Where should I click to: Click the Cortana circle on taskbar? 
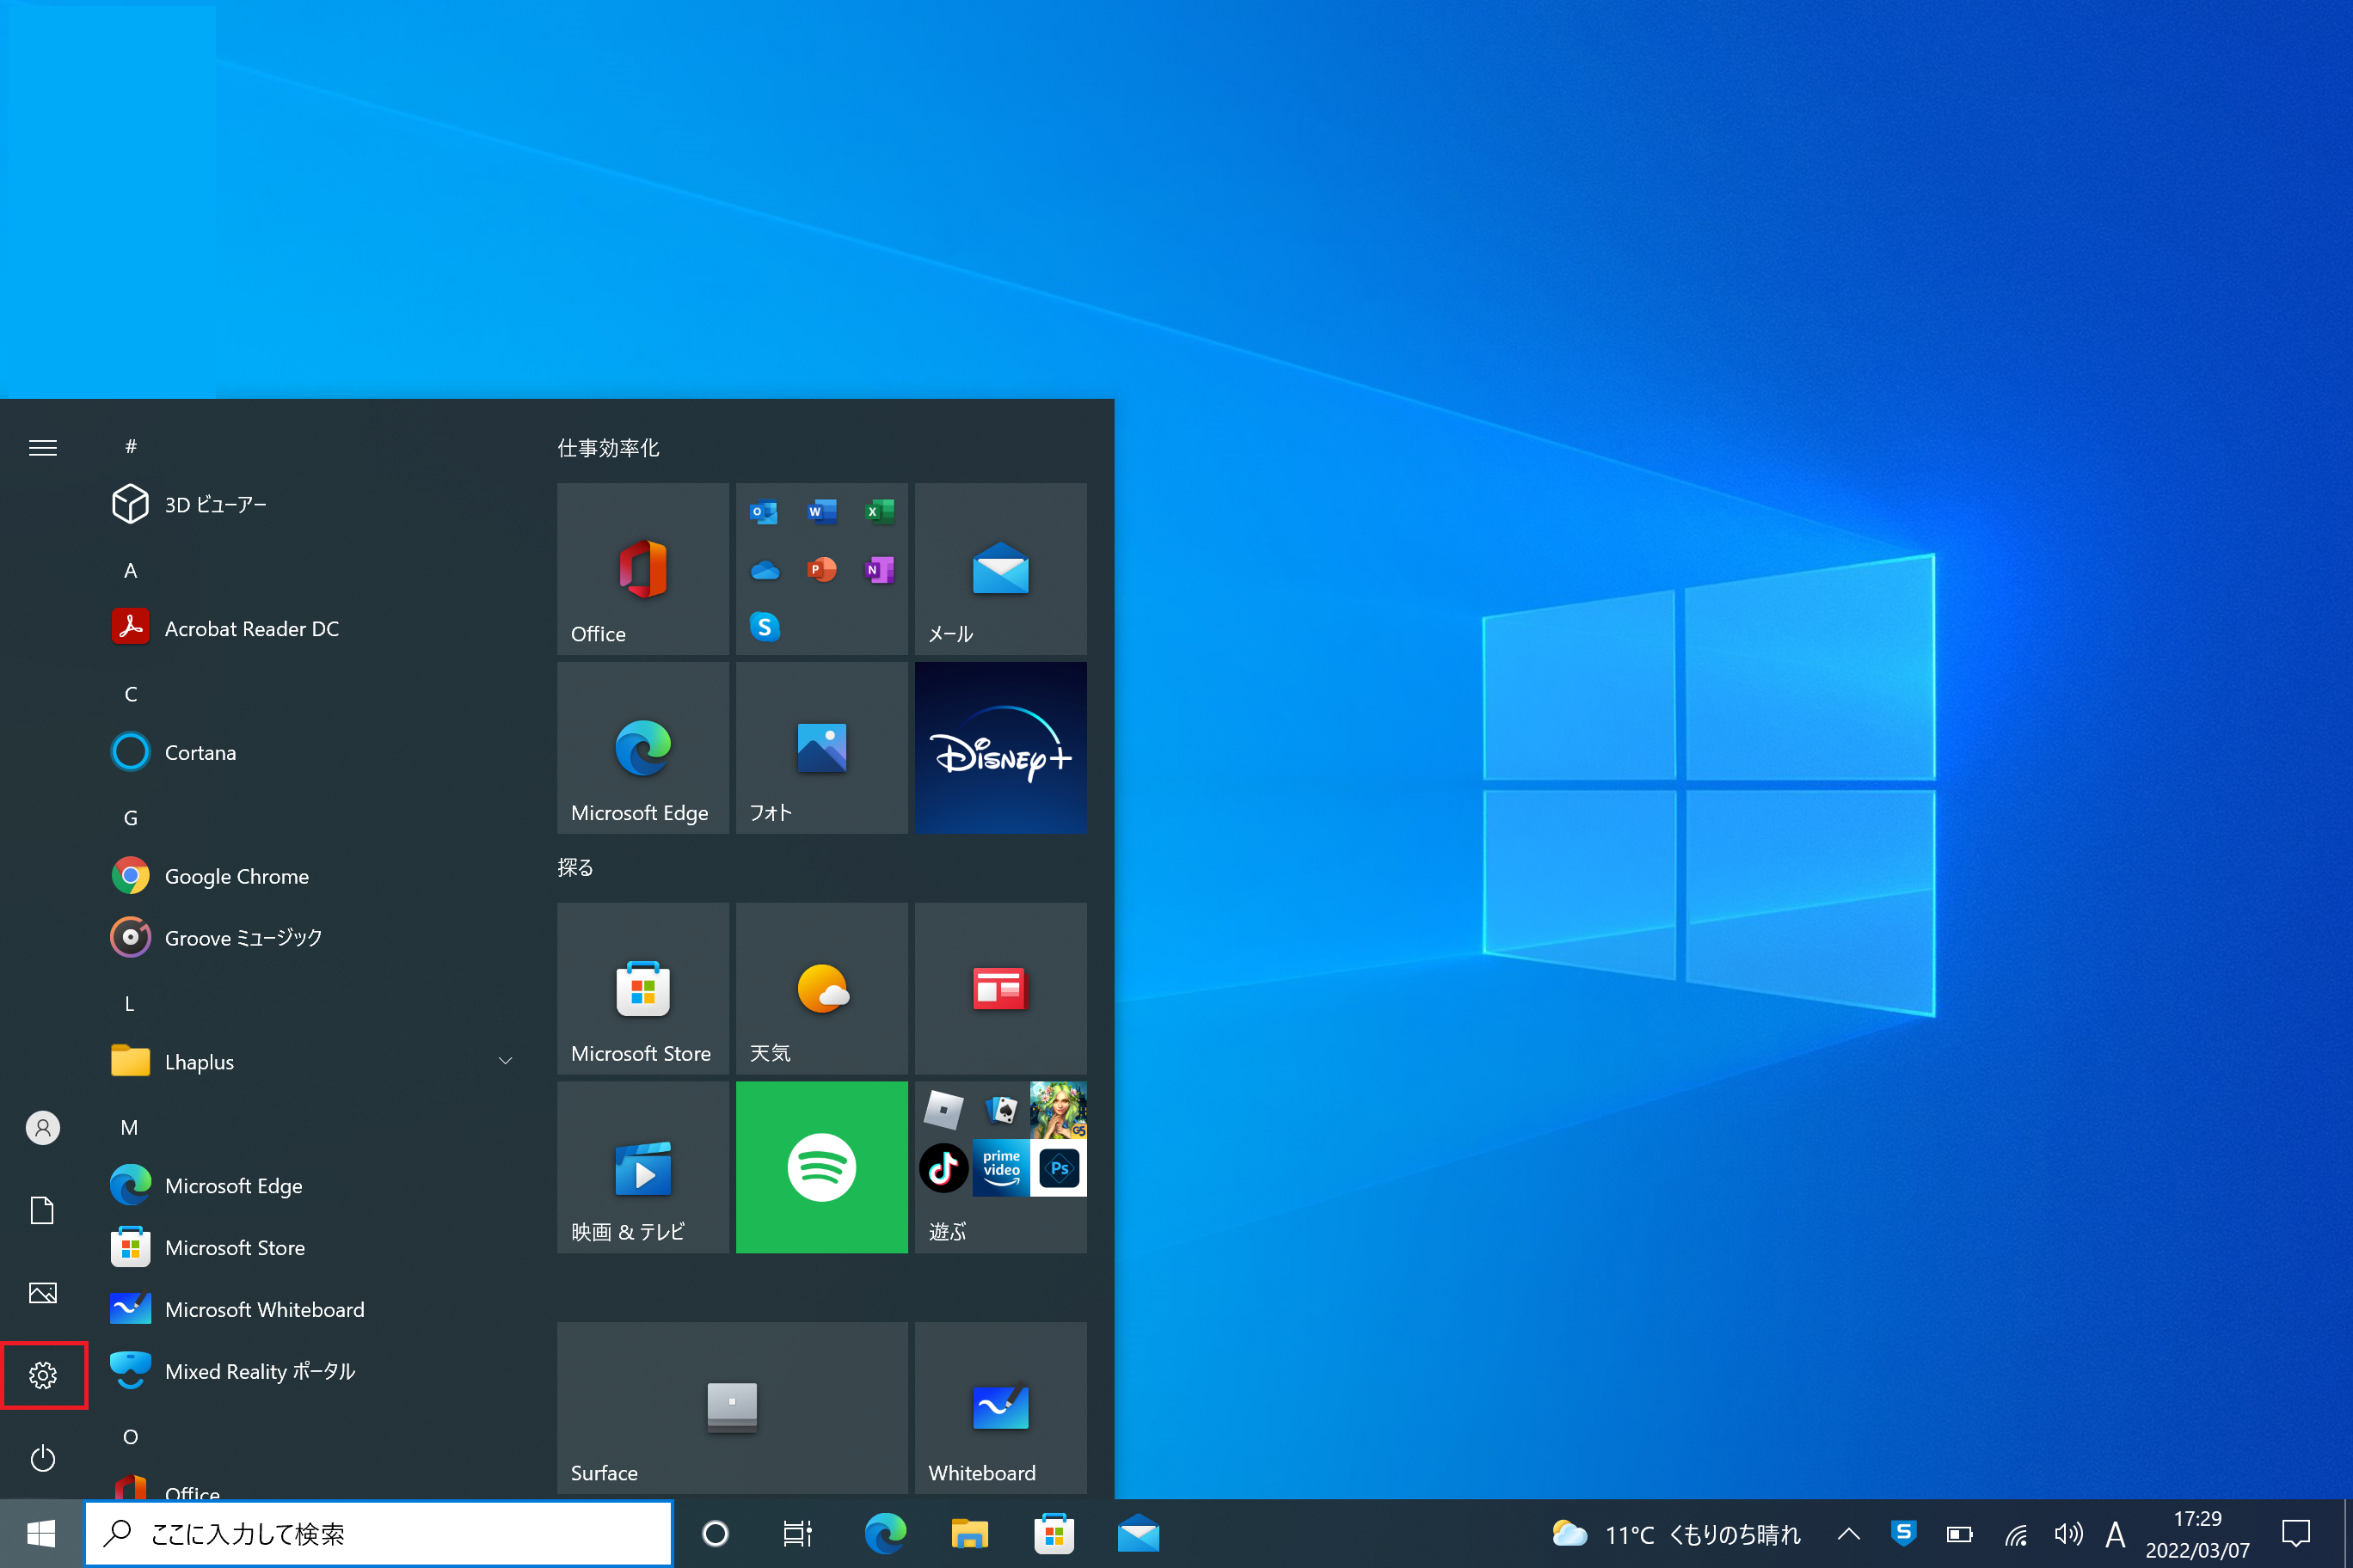716,1533
